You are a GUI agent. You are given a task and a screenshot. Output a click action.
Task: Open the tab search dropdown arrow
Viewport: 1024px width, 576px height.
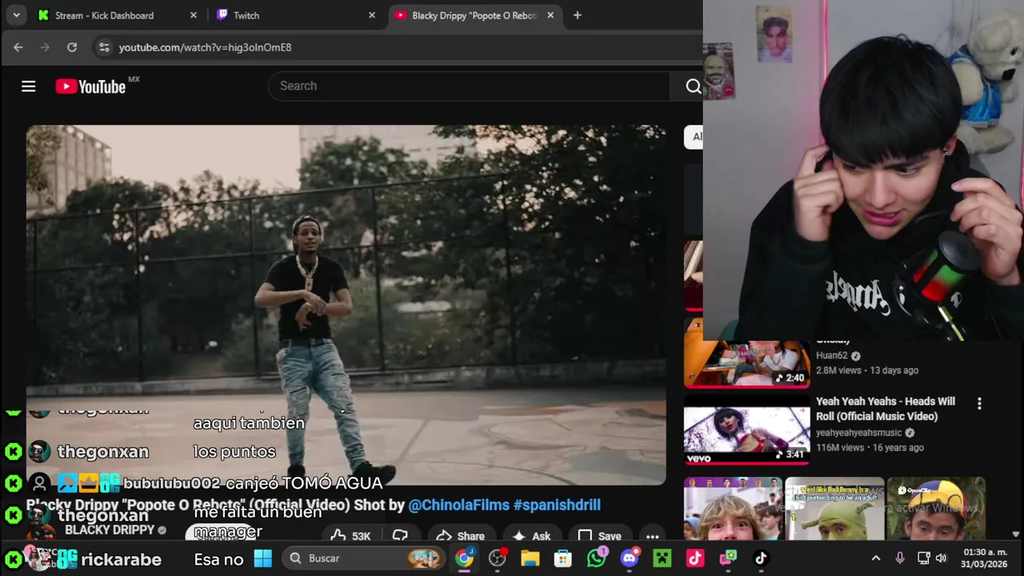click(x=16, y=15)
